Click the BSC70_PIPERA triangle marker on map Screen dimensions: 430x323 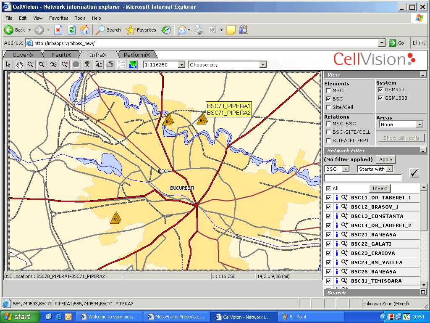pyautogui.click(x=202, y=119)
